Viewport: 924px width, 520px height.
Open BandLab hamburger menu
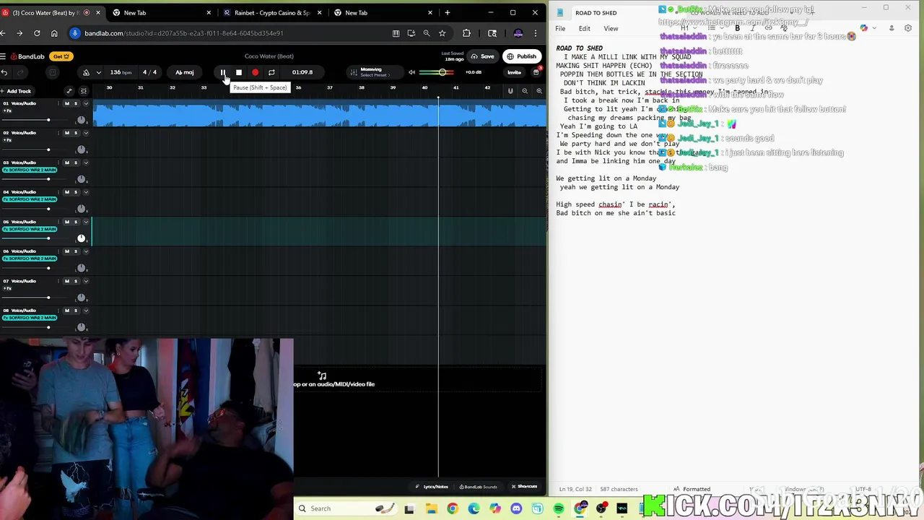coord(4,56)
